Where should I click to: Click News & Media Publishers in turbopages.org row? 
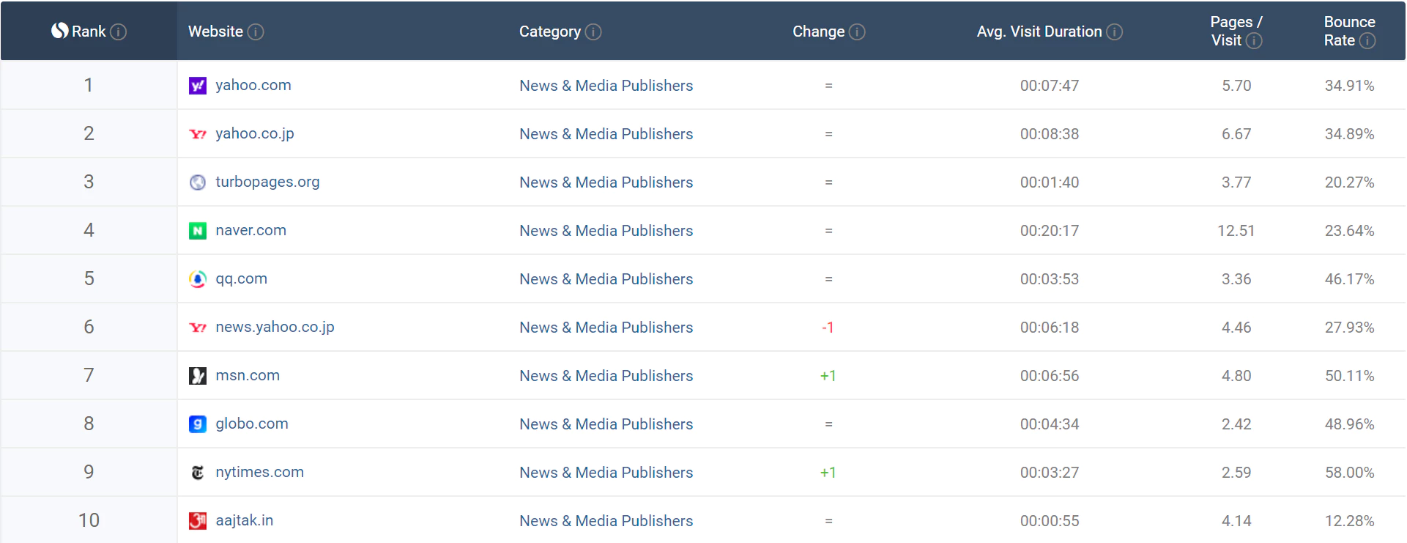tap(606, 182)
